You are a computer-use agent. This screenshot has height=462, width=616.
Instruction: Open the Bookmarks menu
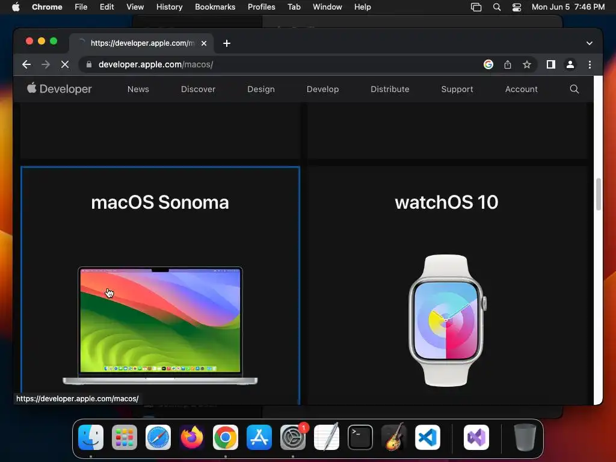point(215,7)
